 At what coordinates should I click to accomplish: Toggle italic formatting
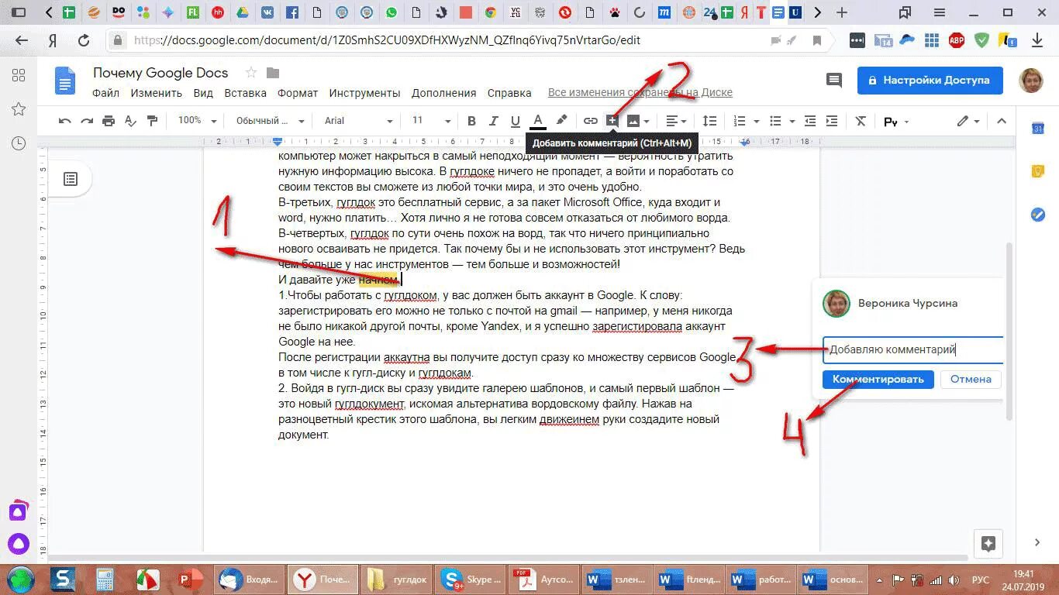click(x=493, y=121)
